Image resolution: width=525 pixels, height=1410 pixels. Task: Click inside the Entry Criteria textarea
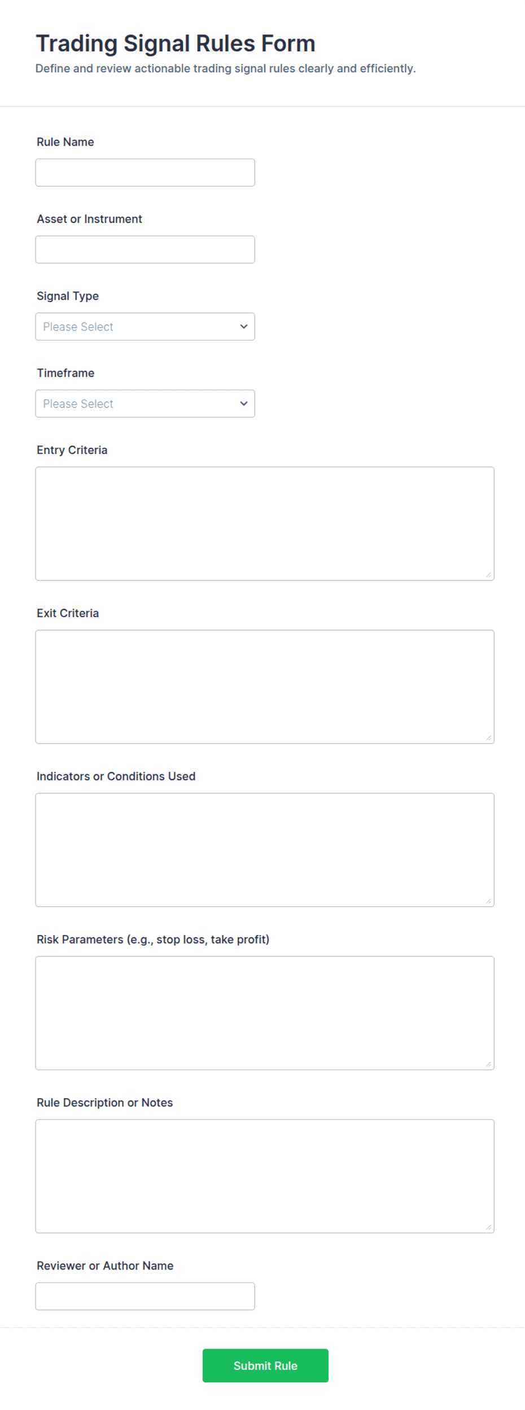pyautogui.click(x=265, y=523)
